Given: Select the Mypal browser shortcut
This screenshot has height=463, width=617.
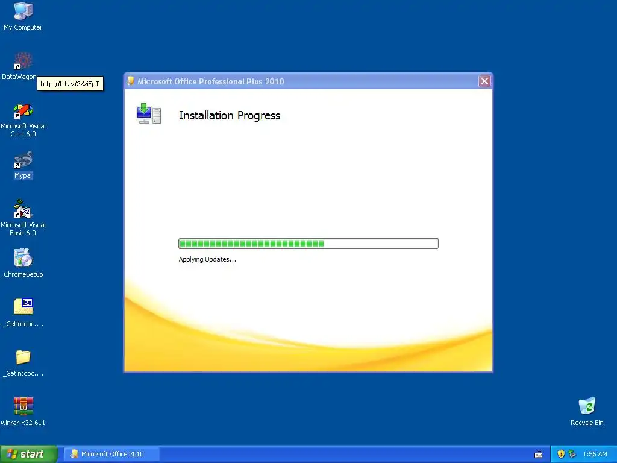Looking at the screenshot, I should pos(23,165).
